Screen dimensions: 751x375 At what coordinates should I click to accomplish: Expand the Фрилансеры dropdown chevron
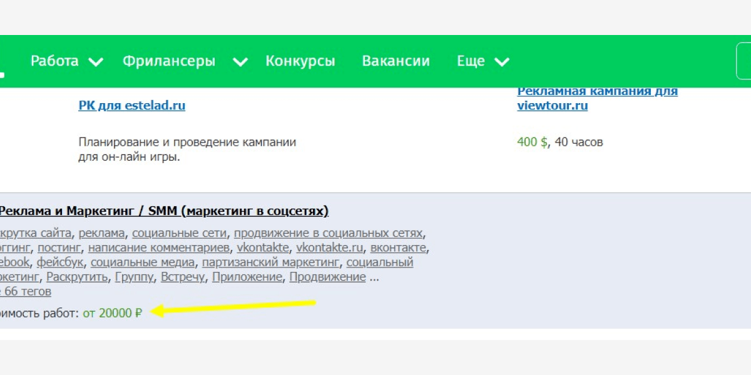tap(240, 62)
